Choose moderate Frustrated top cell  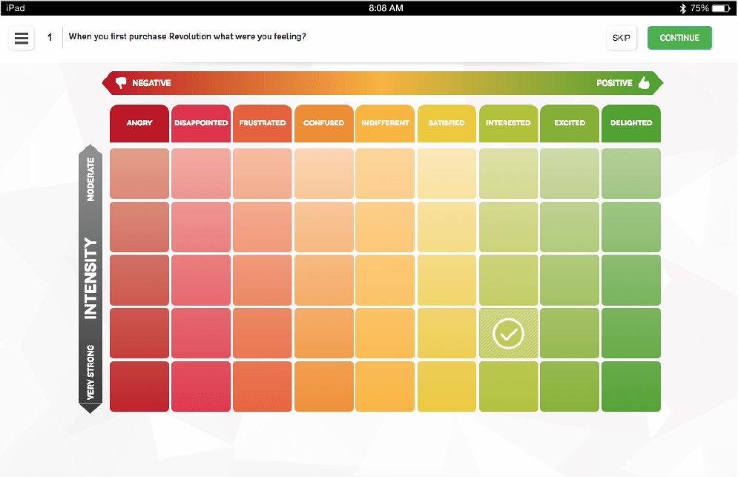(x=262, y=174)
